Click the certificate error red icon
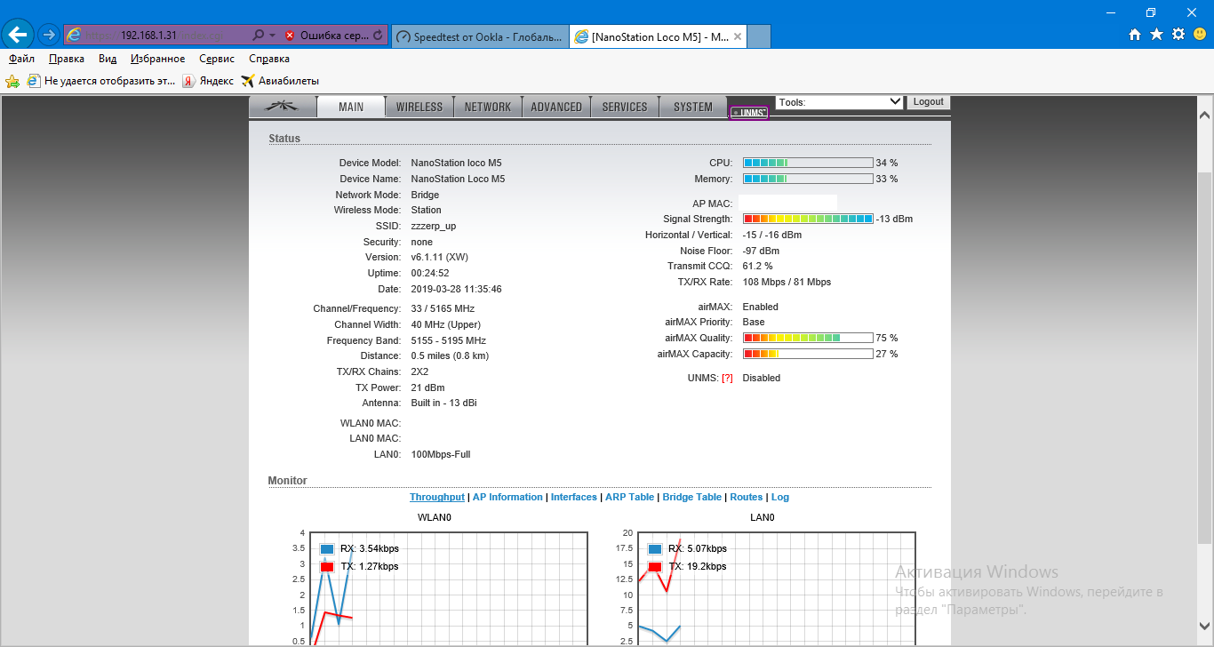 [x=290, y=36]
